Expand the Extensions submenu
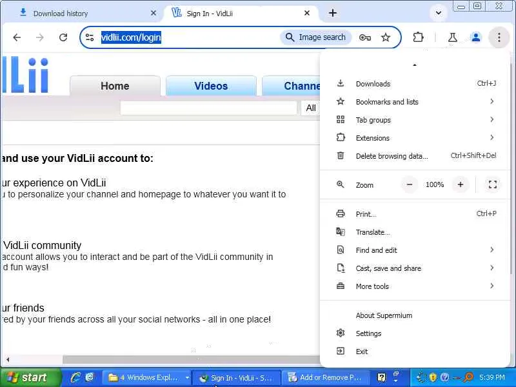Viewport: 516px width, 387px height. click(x=415, y=138)
